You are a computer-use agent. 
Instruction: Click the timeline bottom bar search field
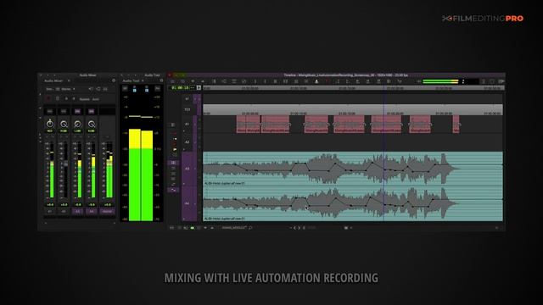pyautogui.click(x=234, y=228)
